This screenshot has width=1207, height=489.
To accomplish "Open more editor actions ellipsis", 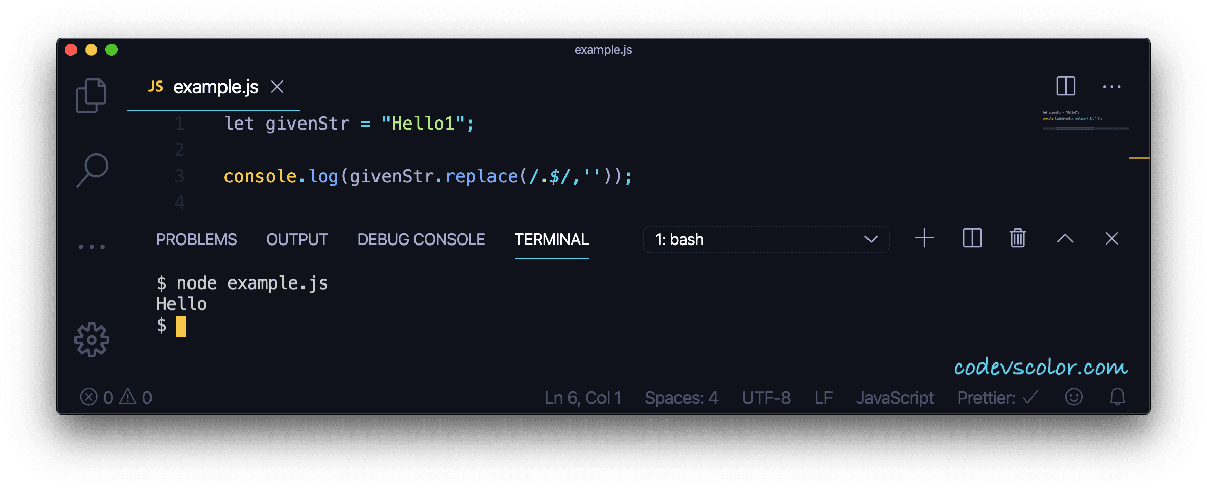I will (1112, 87).
